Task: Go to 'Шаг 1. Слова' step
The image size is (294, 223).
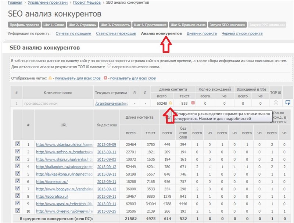Action: (54, 25)
